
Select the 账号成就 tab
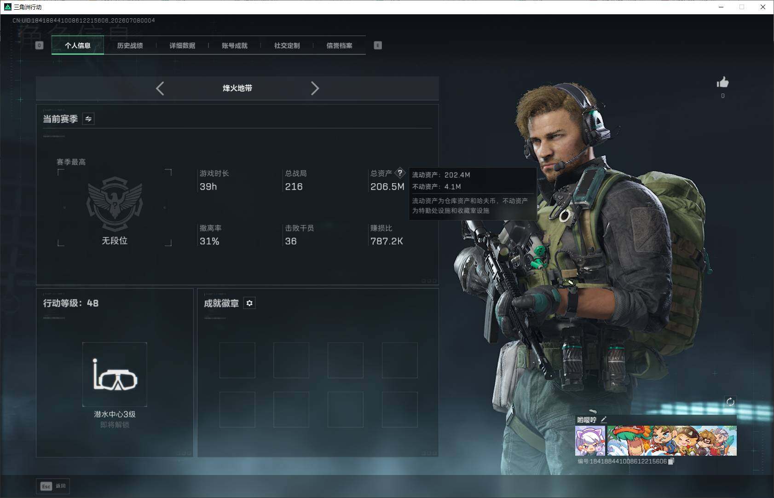pyautogui.click(x=235, y=46)
